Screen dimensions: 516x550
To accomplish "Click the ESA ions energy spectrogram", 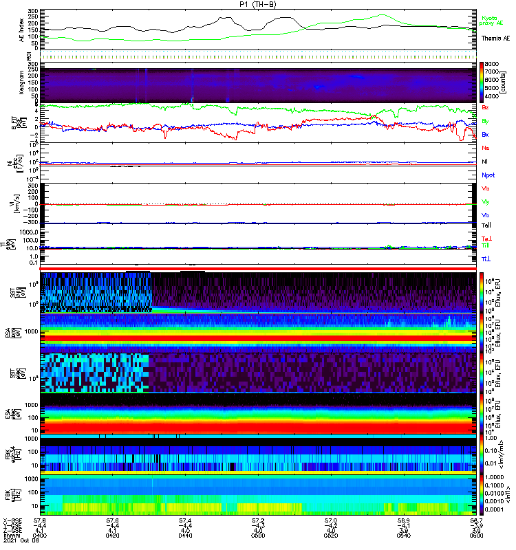I will pos(258,333).
